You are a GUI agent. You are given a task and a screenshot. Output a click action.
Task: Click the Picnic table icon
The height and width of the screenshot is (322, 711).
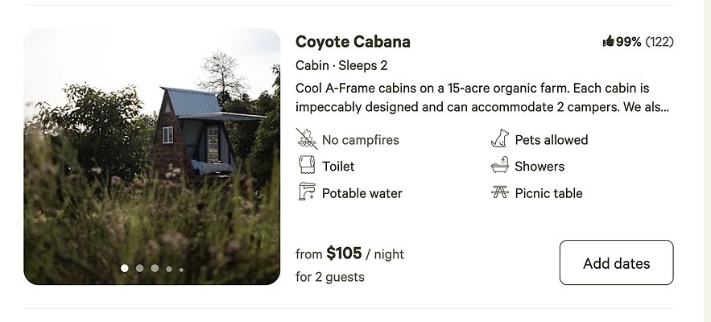(500, 192)
